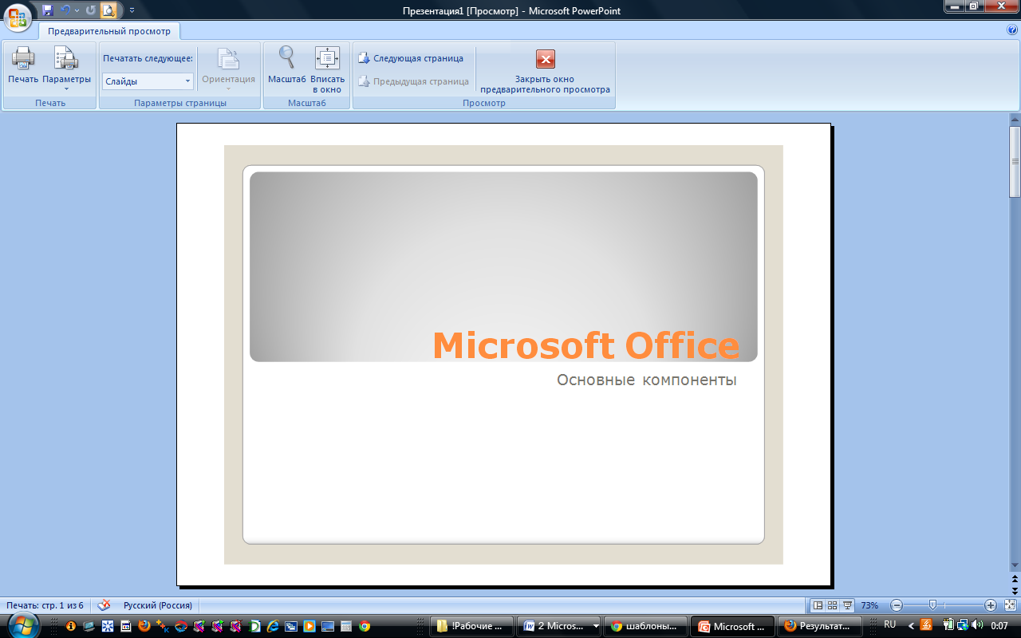This screenshot has width=1021, height=638.
Task: Click the Redo icon in Quick Access
Action: click(90, 10)
